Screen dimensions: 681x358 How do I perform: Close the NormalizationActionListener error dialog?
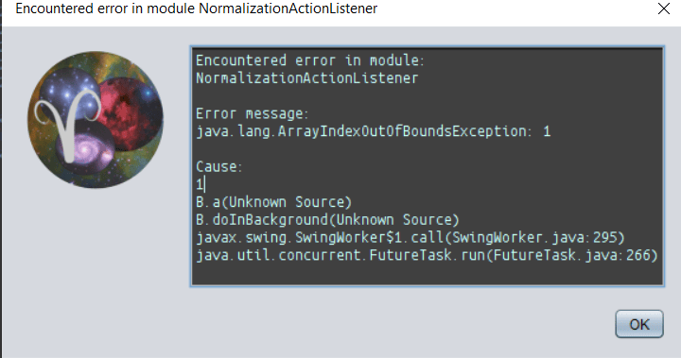coord(664,9)
